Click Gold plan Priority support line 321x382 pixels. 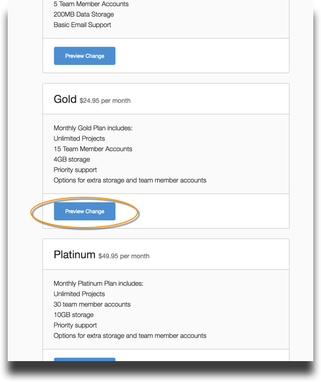75,170
